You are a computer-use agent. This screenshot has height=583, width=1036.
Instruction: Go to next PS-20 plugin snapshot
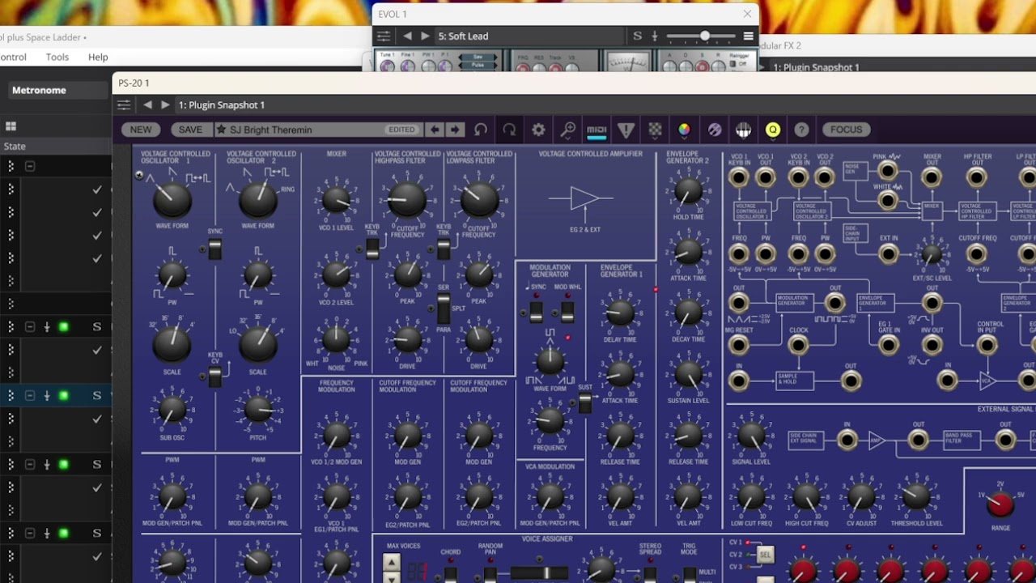click(165, 104)
